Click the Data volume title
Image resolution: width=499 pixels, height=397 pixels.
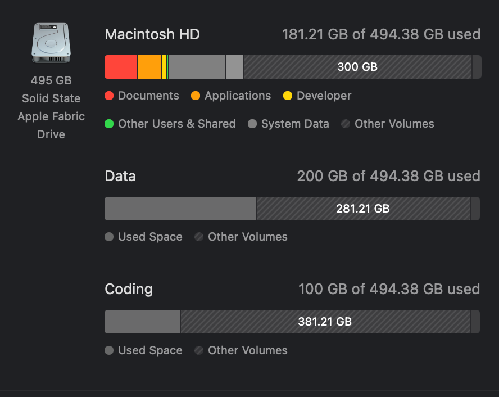[x=120, y=176]
